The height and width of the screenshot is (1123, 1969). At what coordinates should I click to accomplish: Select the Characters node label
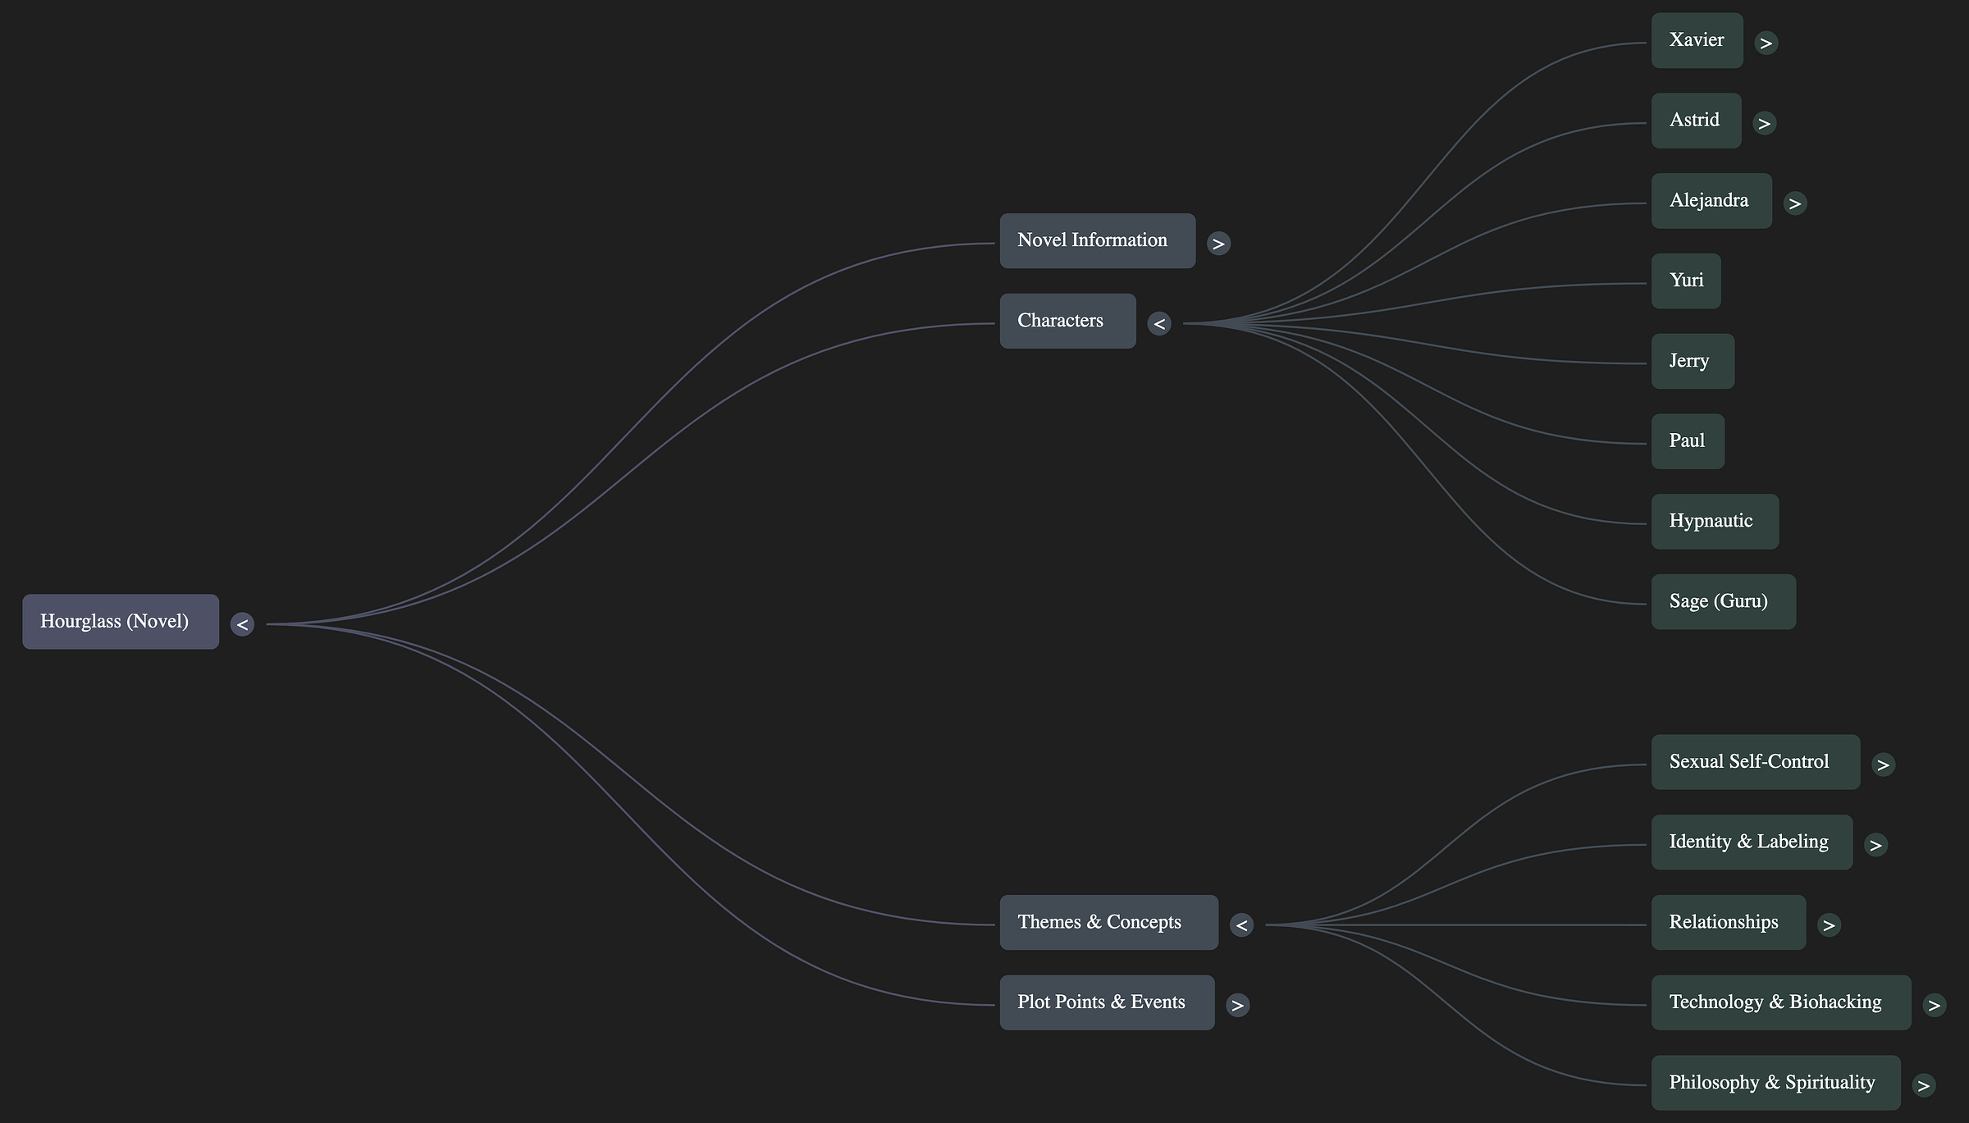pyautogui.click(x=1067, y=321)
